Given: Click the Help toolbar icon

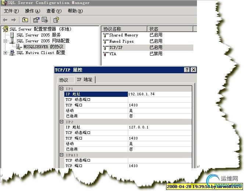Looking at the screenshot, I should pyautogui.click(x=56, y=20).
